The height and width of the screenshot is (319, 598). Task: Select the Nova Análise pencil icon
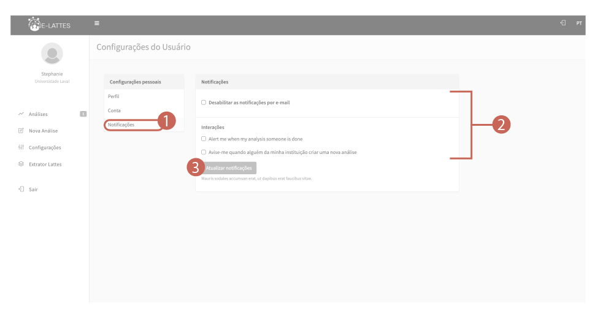point(21,131)
